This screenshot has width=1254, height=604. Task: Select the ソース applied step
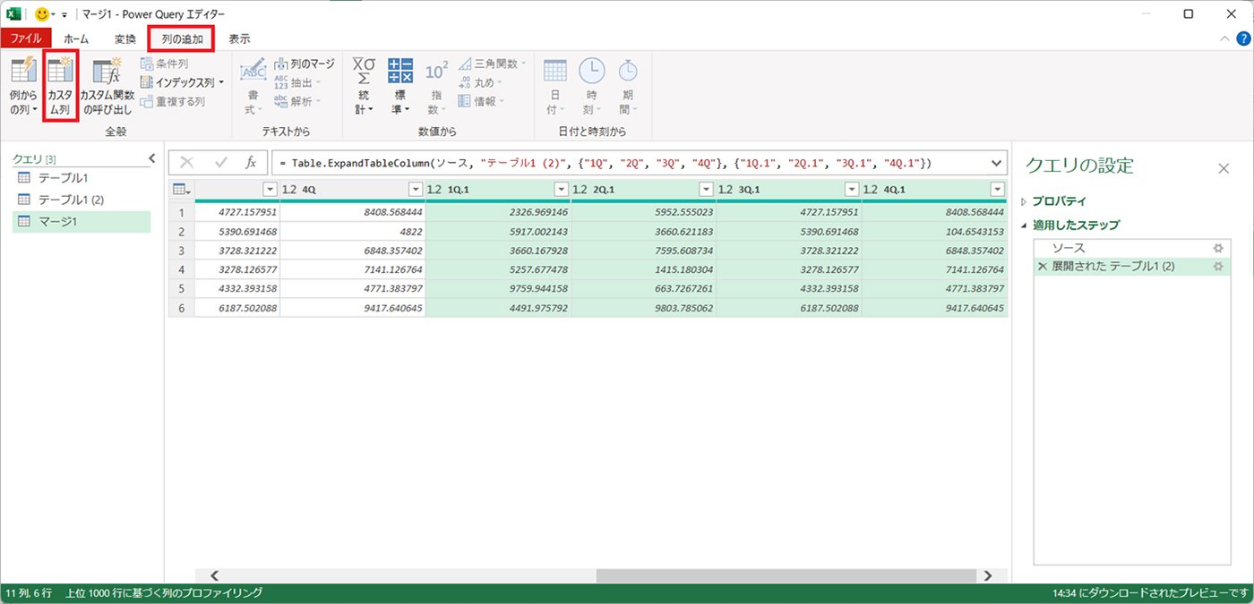tap(1130, 248)
